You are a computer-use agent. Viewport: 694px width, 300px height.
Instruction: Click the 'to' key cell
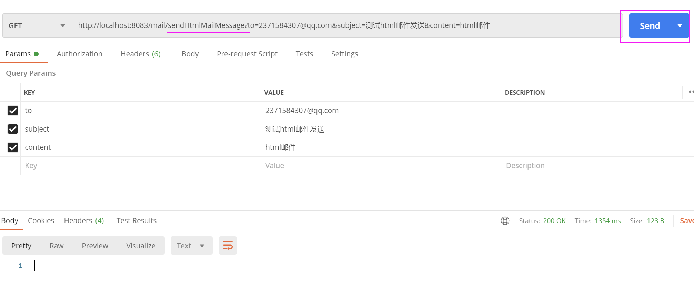(141, 111)
